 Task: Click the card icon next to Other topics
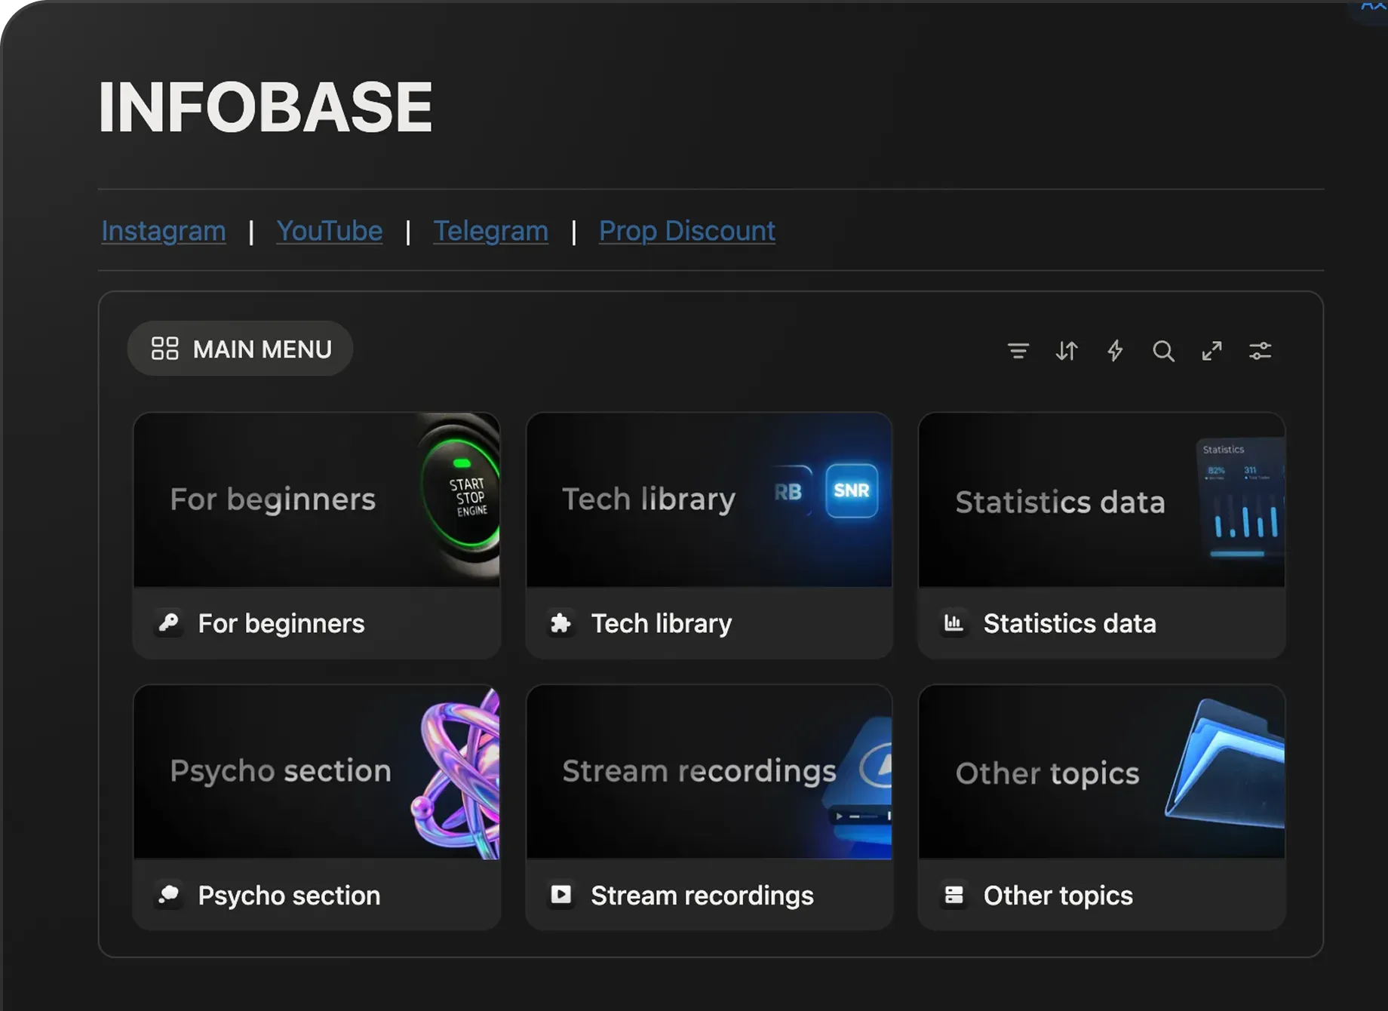tap(953, 896)
